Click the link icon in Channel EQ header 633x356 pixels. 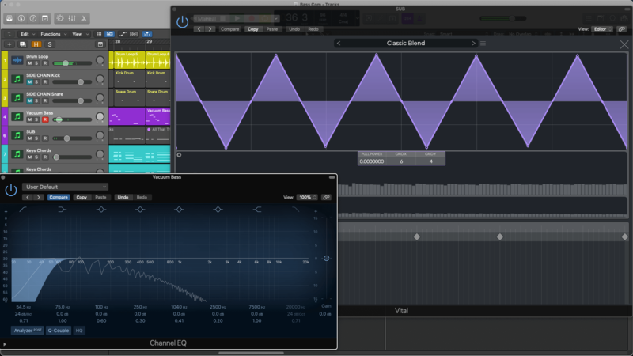point(326,197)
